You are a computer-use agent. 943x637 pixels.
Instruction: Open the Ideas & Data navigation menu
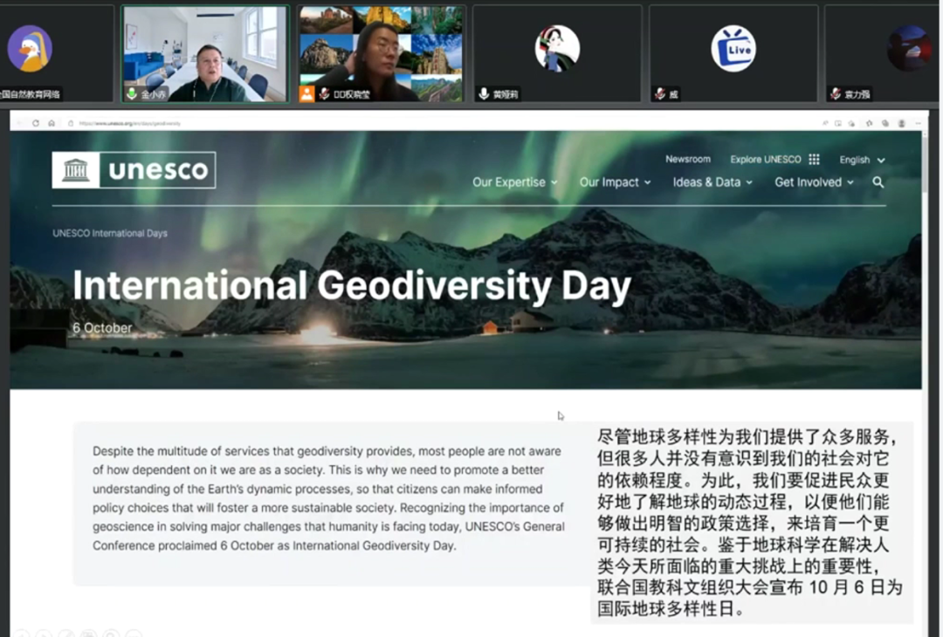point(712,182)
